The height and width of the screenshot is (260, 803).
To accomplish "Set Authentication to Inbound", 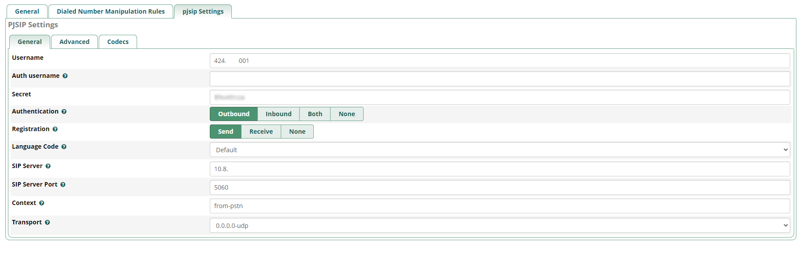I will (278, 114).
